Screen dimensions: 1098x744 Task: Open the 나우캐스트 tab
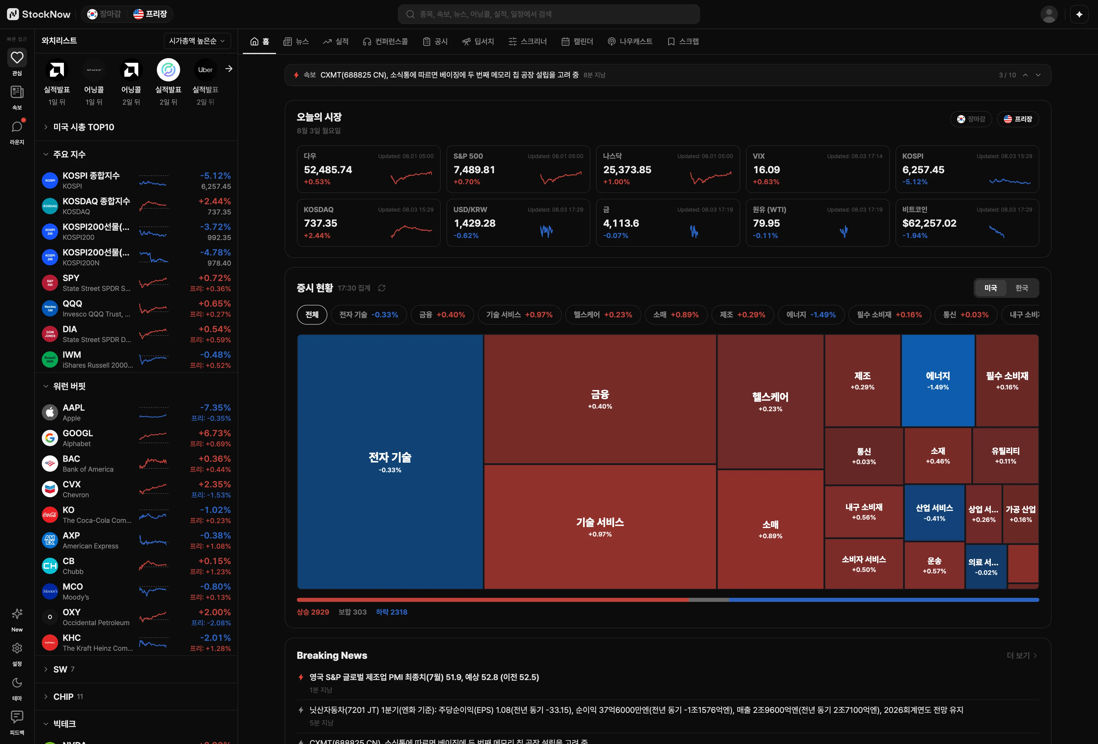pos(630,42)
